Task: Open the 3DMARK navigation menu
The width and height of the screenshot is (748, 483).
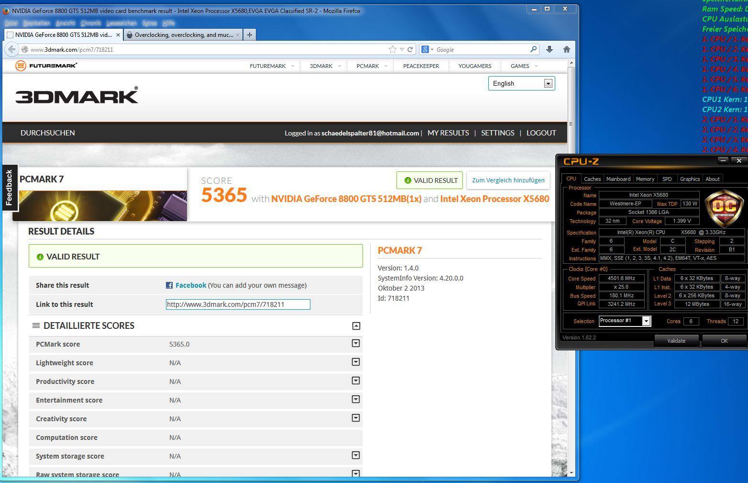Action: pyautogui.click(x=324, y=66)
